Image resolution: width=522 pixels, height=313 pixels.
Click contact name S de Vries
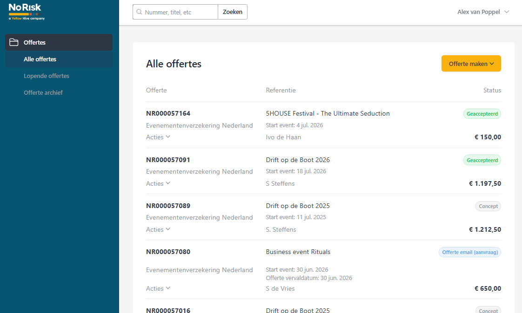pos(280,288)
